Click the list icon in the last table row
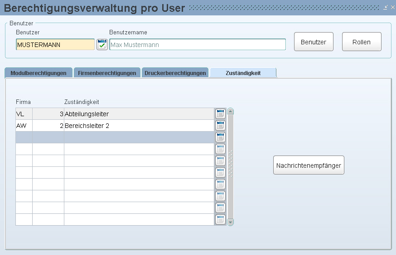This screenshot has width=396, height=255. [x=220, y=220]
